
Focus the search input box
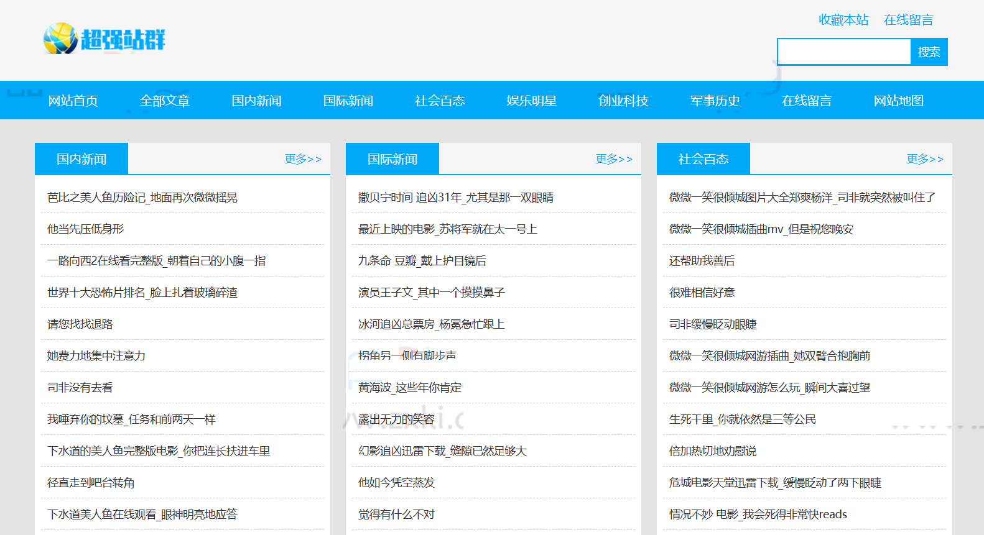(844, 52)
